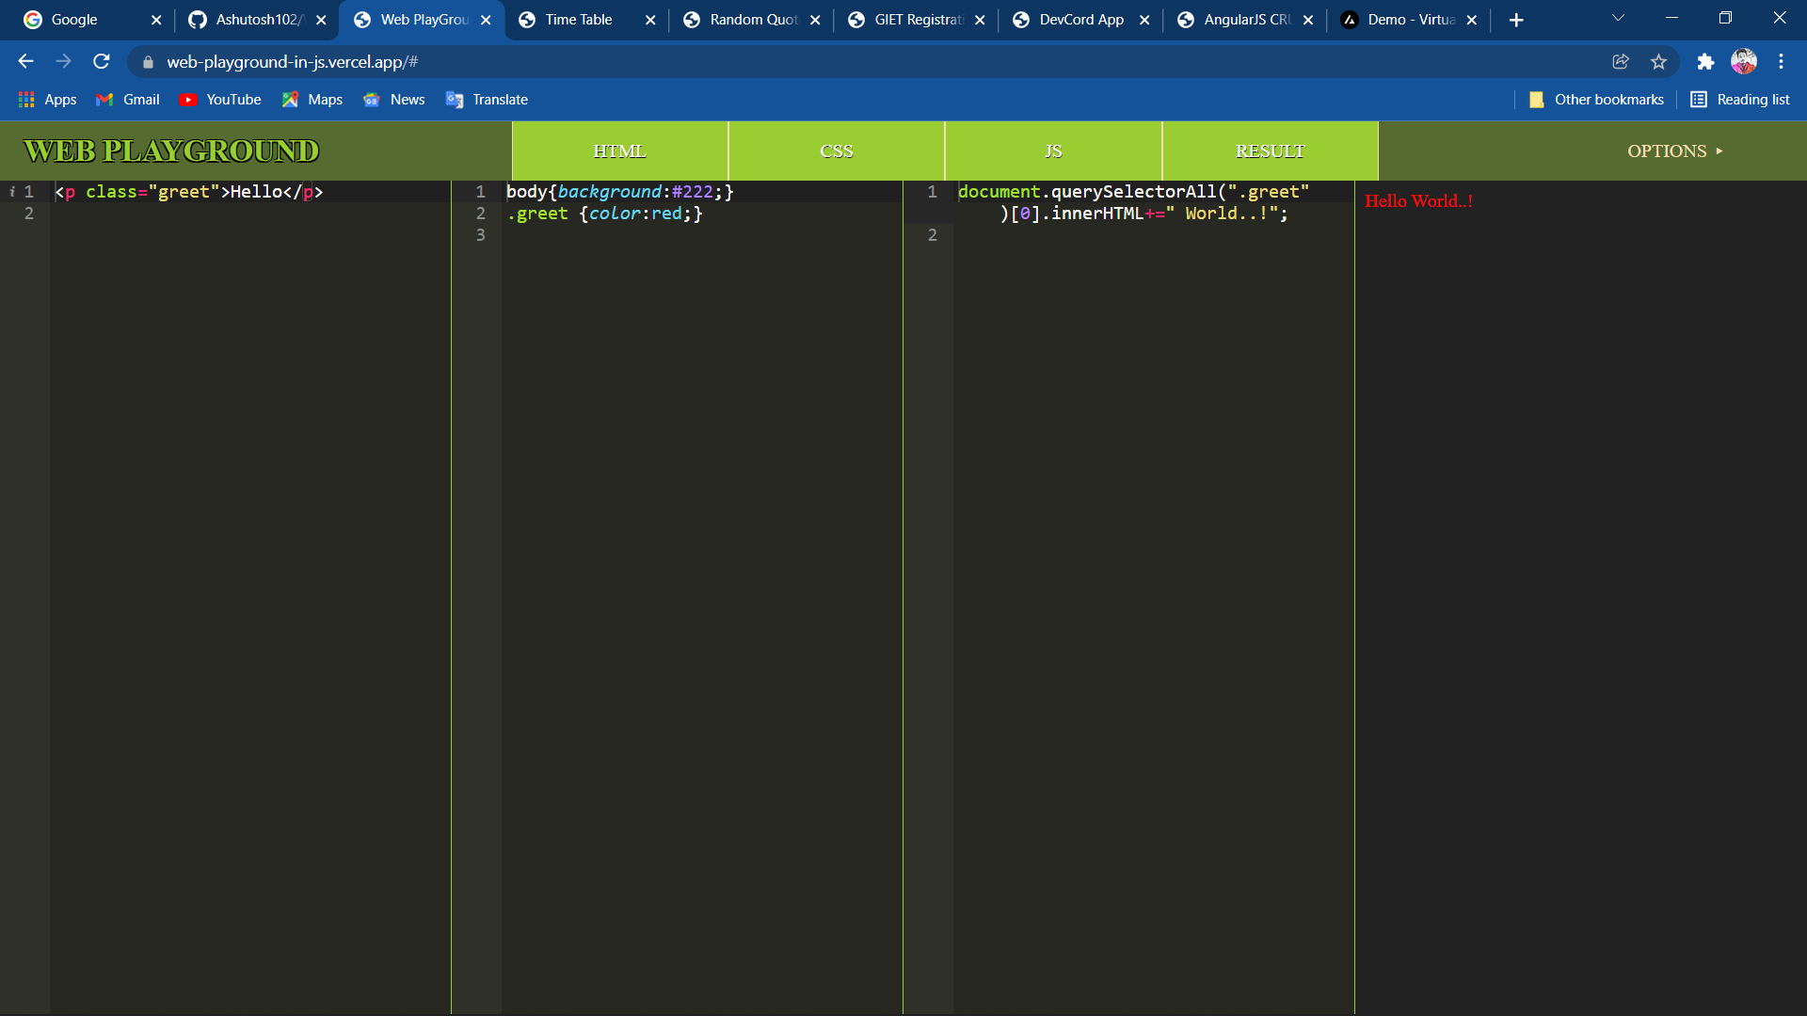Open the tab search chevron dropdown
The width and height of the screenshot is (1807, 1016).
point(1618,18)
